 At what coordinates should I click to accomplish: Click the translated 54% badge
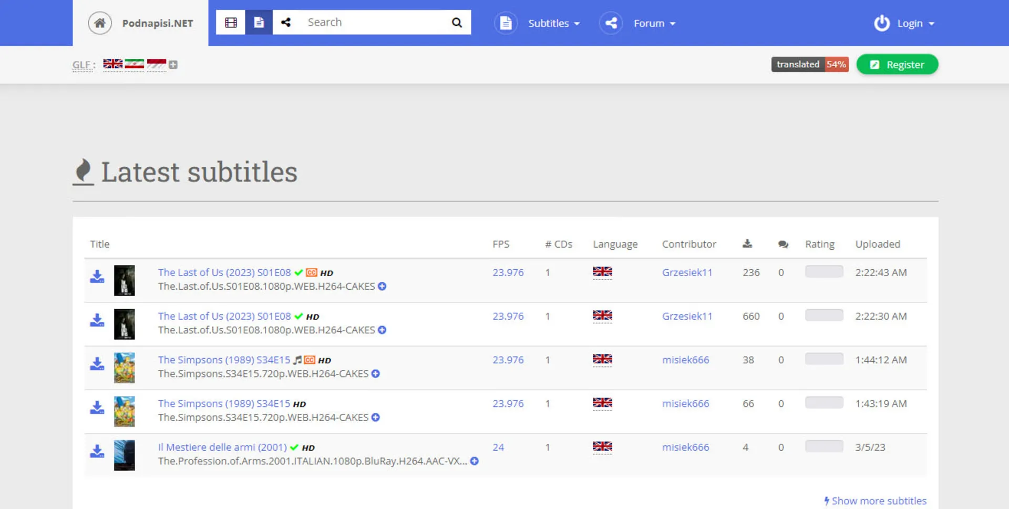(x=809, y=64)
